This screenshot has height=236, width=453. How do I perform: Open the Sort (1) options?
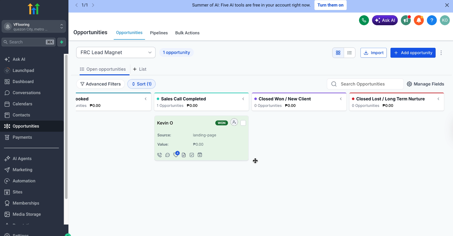142,84
